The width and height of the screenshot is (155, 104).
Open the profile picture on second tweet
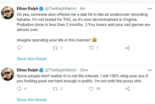coord(8,74)
